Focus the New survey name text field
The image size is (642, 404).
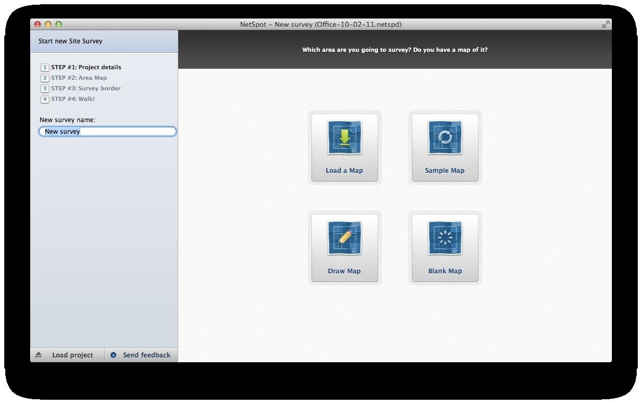point(107,132)
